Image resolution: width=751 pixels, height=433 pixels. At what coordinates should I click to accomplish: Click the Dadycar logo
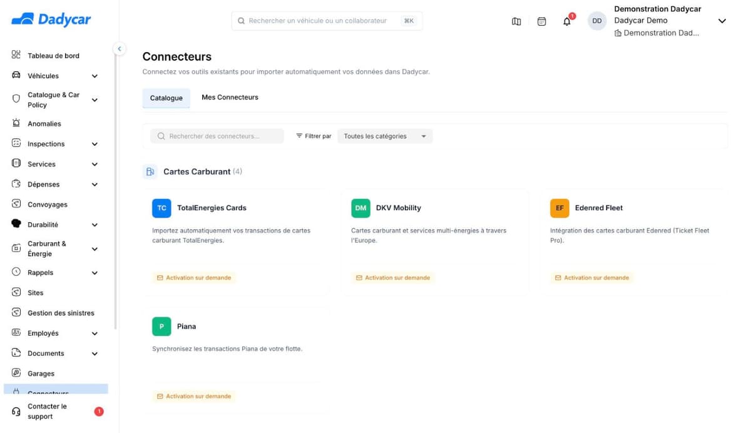click(x=51, y=19)
